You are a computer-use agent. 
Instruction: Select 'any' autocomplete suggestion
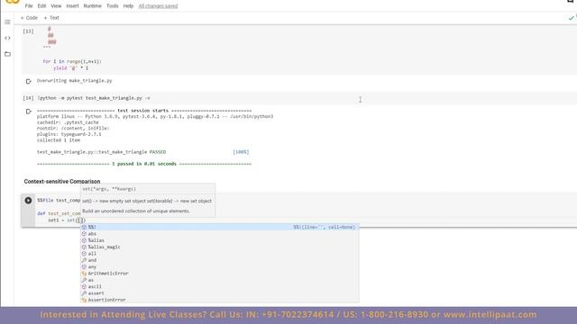pyautogui.click(x=220, y=266)
